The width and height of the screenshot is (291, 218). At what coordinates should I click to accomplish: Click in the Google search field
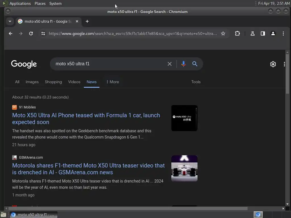(109, 64)
